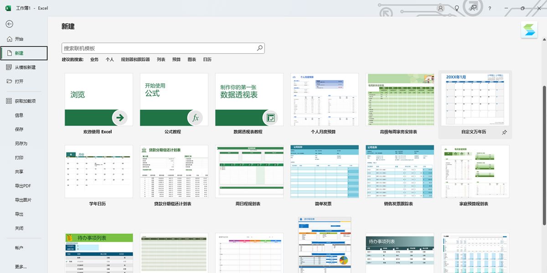Open the 欢迎使用 Excel template
This screenshot has width=547, height=273.
[x=98, y=99]
